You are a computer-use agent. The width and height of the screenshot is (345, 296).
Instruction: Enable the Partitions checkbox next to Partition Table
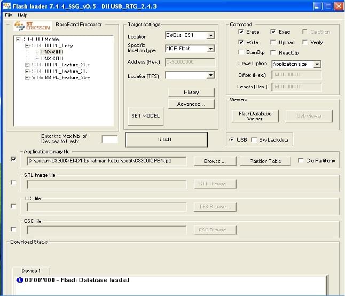click(x=301, y=160)
